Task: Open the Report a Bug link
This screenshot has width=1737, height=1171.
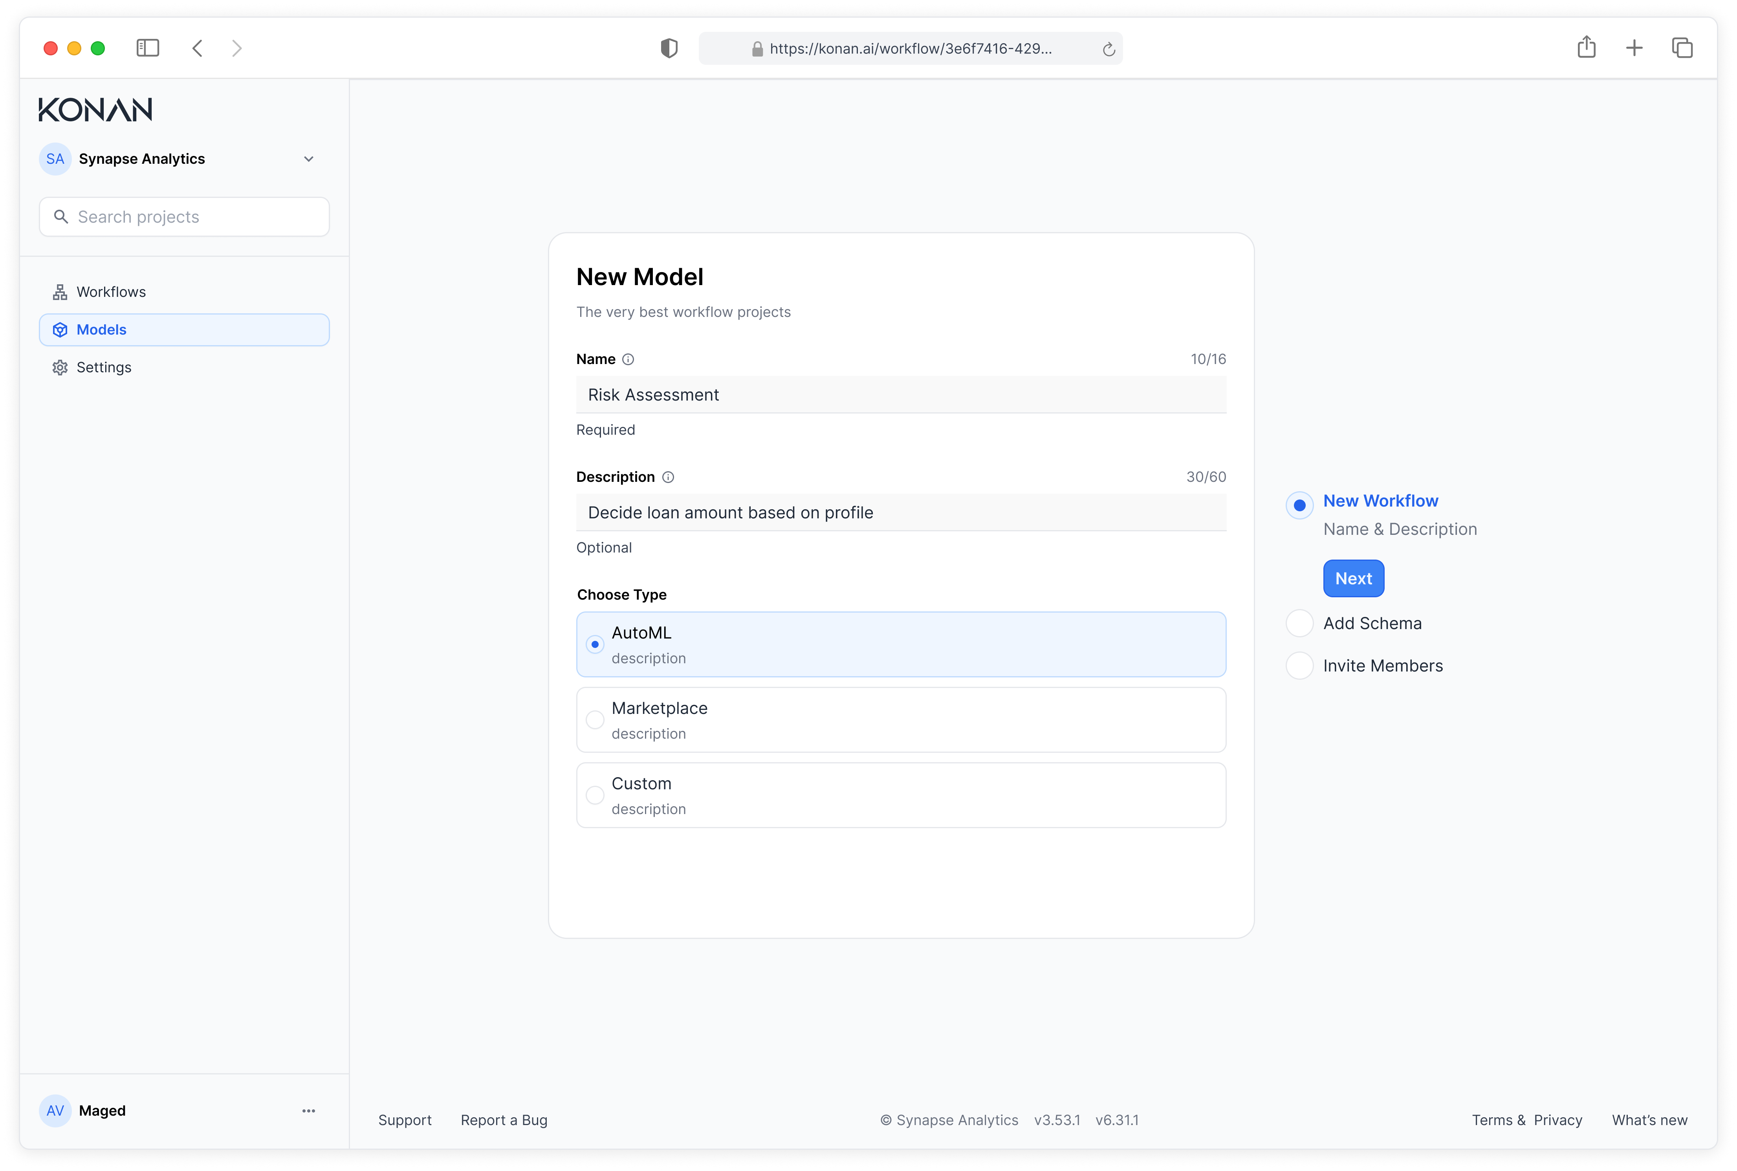Action: tap(504, 1120)
